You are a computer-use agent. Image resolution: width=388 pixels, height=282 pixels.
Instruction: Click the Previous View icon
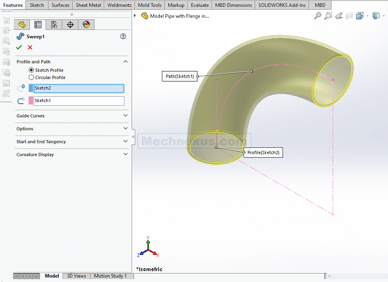click(x=339, y=16)
